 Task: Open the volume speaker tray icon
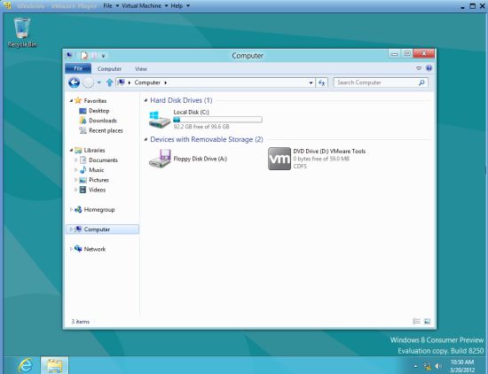tap(438, 366)
